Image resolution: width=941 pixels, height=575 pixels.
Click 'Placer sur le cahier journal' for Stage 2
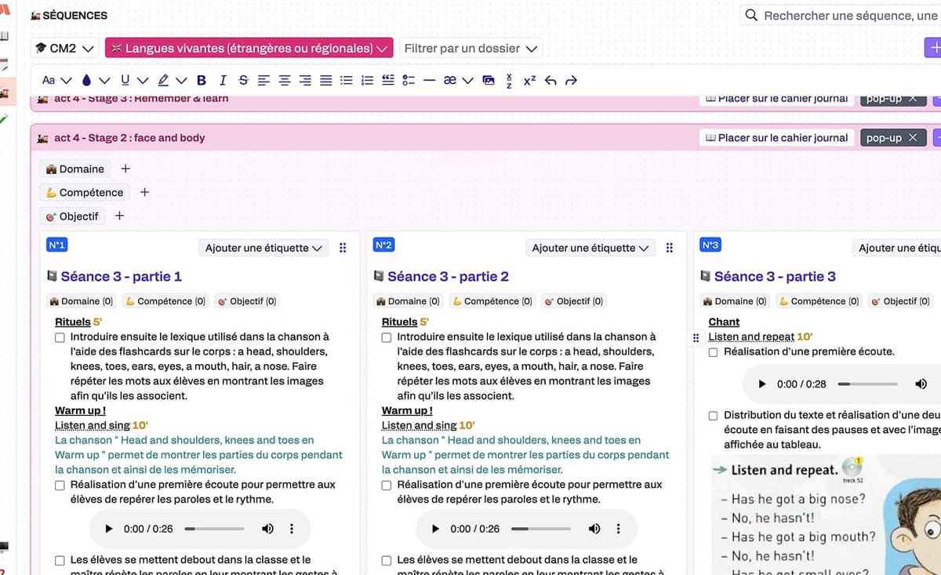point(776,138)
